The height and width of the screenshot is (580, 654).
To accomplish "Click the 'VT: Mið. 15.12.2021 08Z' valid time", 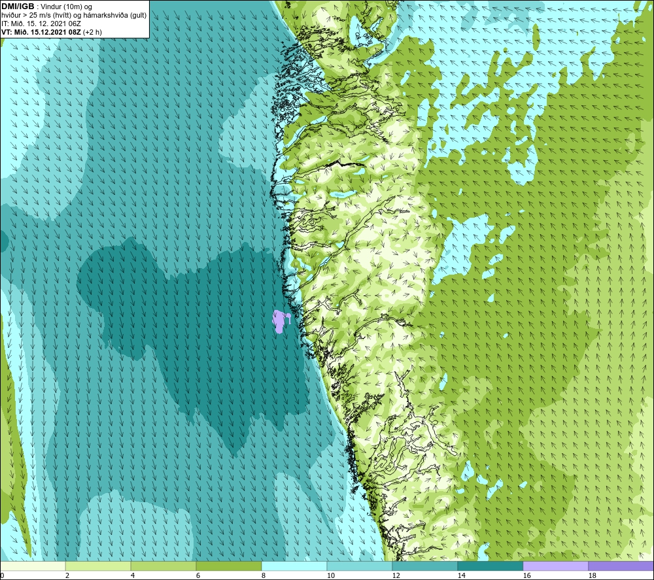I will (x=42, y=31).
